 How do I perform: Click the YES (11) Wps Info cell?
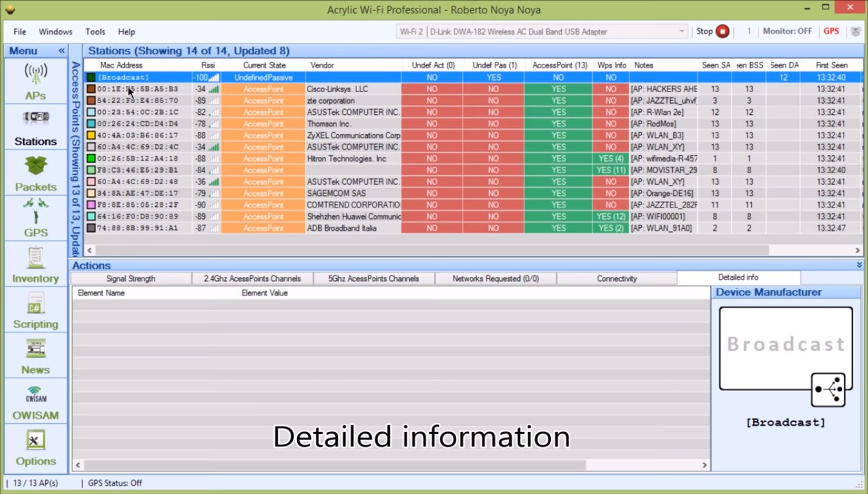click(611, 170)
